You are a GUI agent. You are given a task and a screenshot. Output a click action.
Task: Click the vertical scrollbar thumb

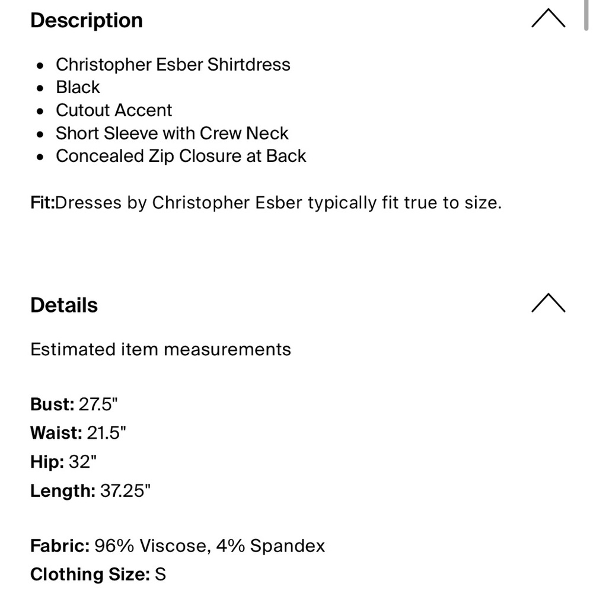point(586,15)
